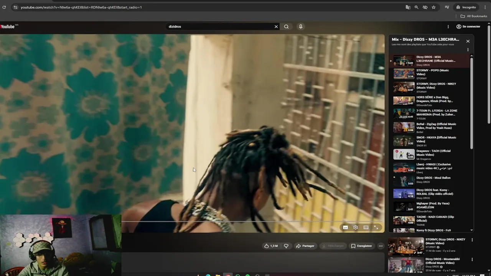Select 7-TOUN Ft. LFERDA - LA ZONE MAHKOMA item
This screenshot has height=276, width=491.
click(429, 114)
